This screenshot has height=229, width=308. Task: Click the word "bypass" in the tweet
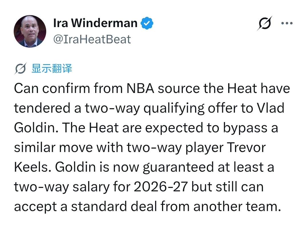tap(245, 128)
